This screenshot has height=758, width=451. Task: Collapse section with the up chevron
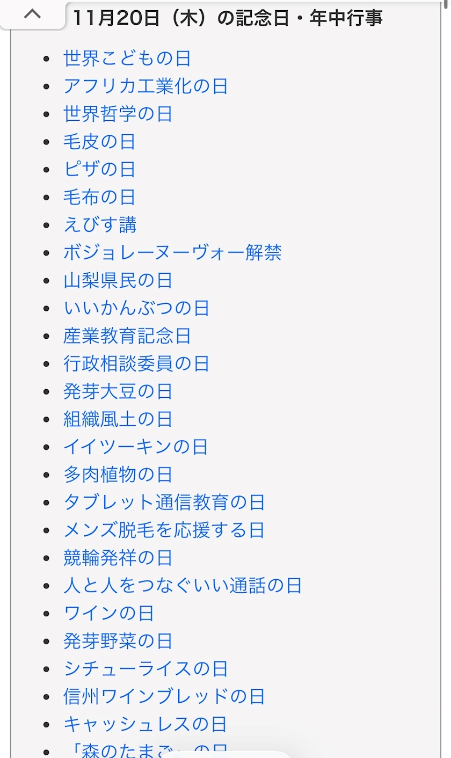tap(32, 15)
